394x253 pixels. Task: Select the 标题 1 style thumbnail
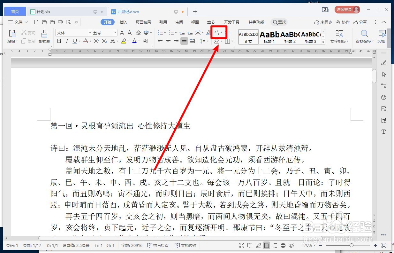269,36
